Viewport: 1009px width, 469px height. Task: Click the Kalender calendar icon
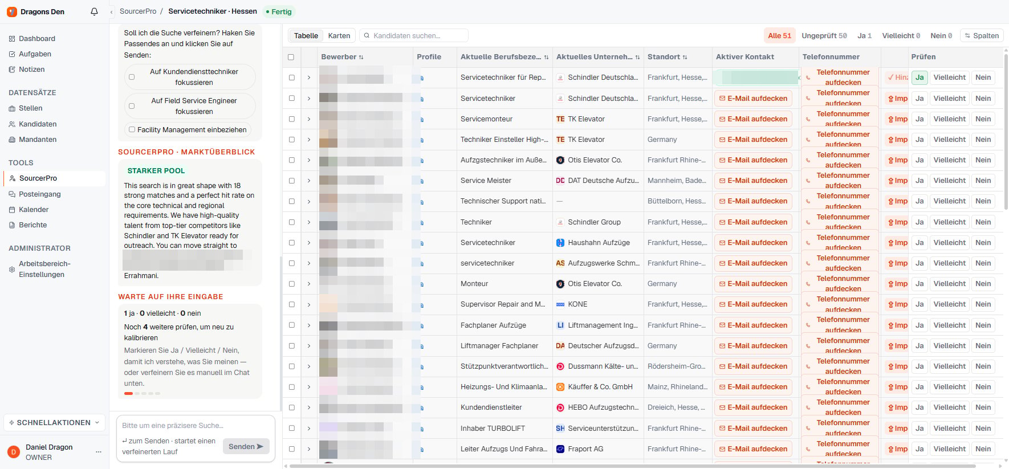click(x=12, y=210)
